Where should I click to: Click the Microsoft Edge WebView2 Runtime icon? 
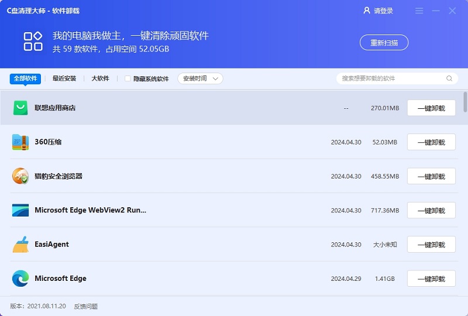(x=20, y=210)
